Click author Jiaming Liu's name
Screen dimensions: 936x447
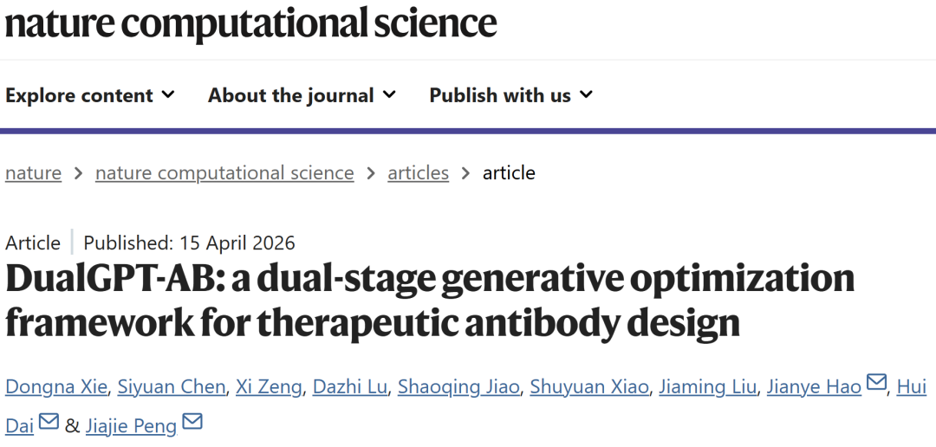click(x=707, y=386)
